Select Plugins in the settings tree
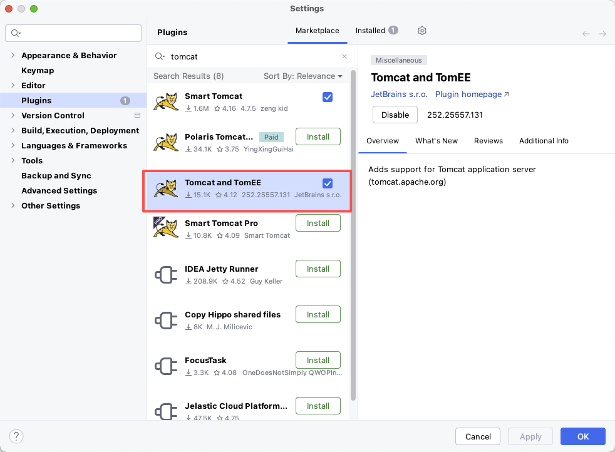Viewport: 615px width, 452px height. (x=73, y=100)
